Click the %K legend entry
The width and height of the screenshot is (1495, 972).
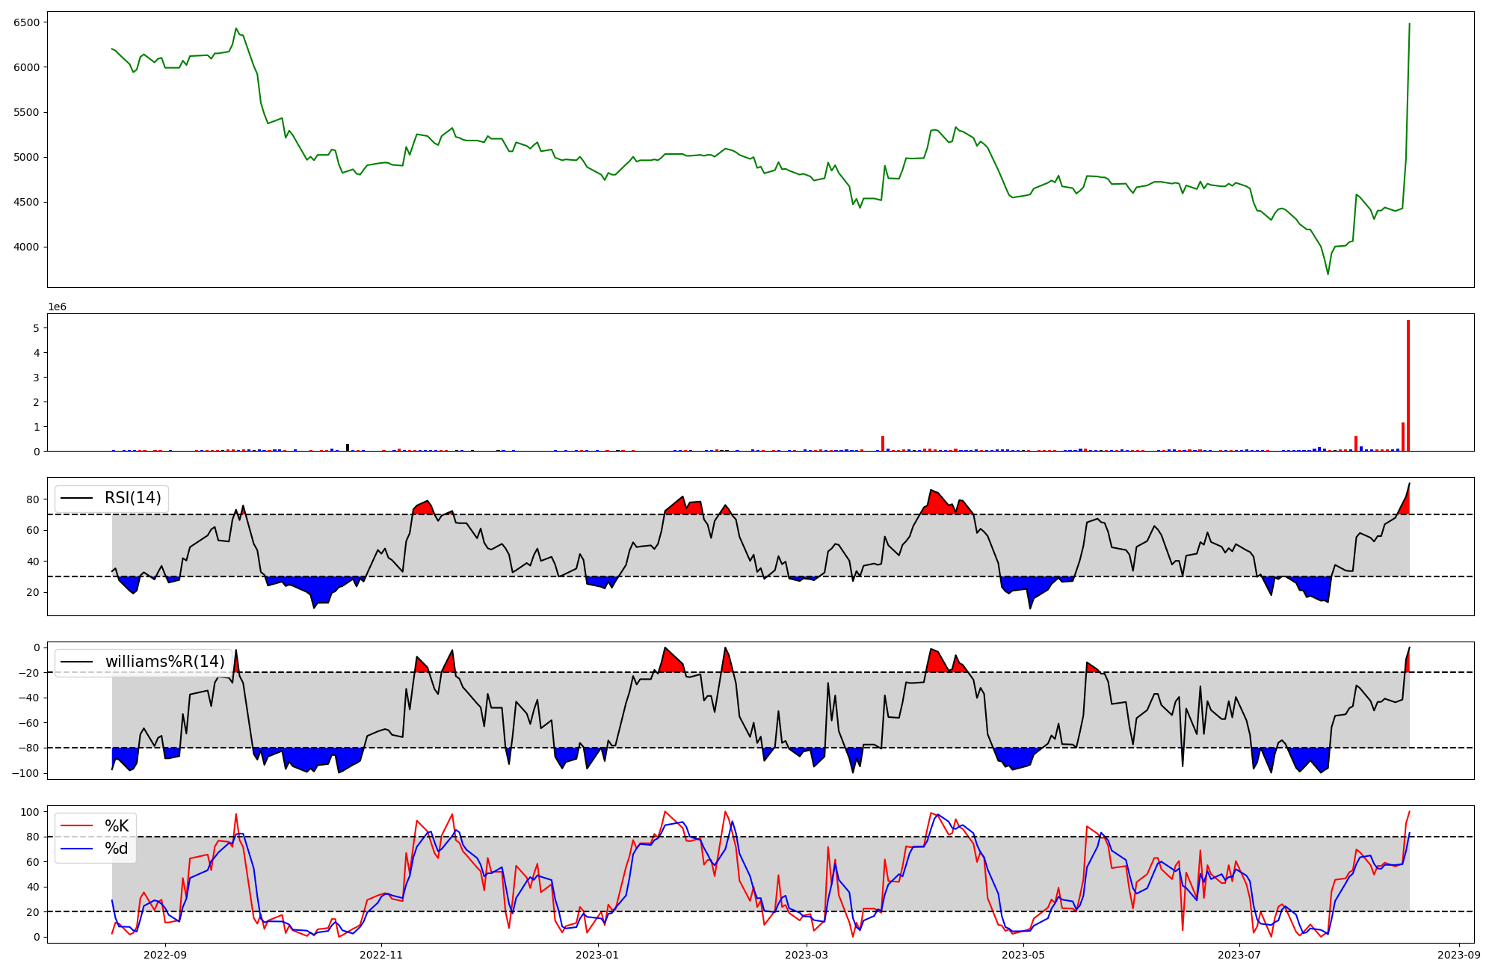[117, 826]
